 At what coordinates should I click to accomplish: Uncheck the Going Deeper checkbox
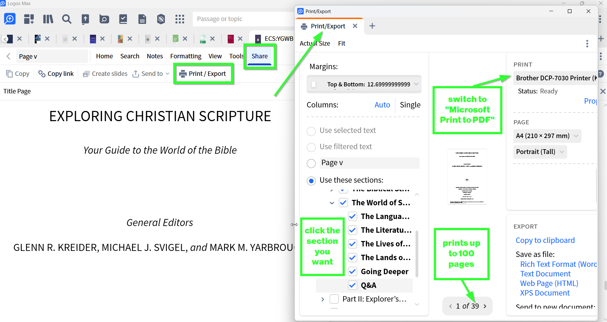click(352, 272)
